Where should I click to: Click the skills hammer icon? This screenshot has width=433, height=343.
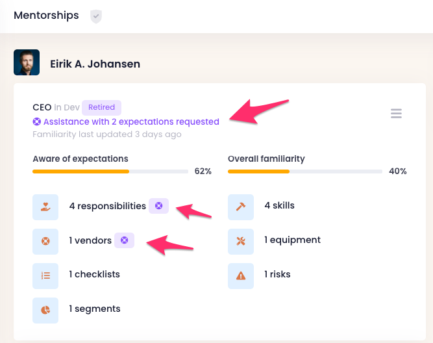241,207
